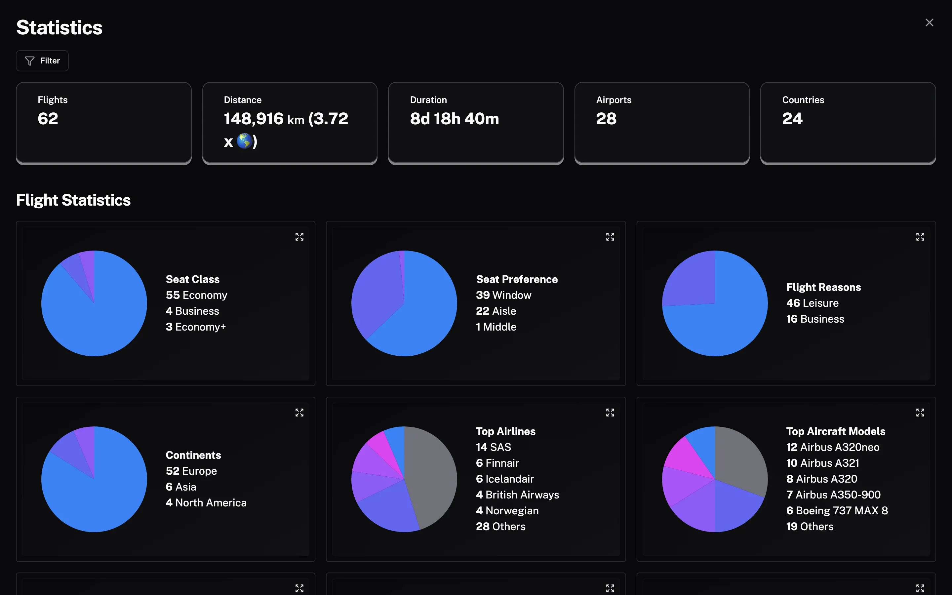The height and width of the screenshot is (595, 952).
Task: Click the '6 Boeing 737 MAX 8' entry
Action: 837,510
